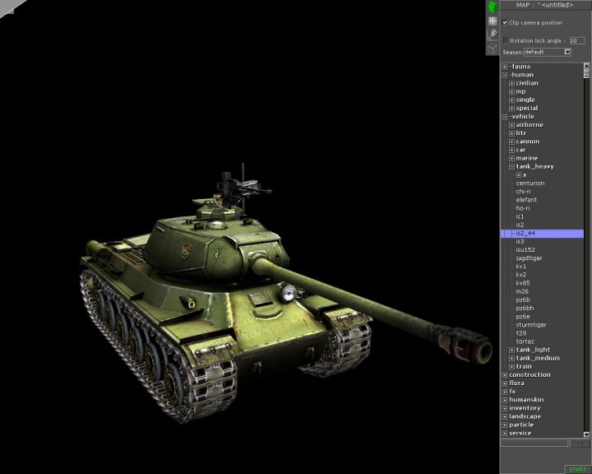Choose the sturmtiger tank entry
The image size is (592, 474).
[x=530, y=325]
